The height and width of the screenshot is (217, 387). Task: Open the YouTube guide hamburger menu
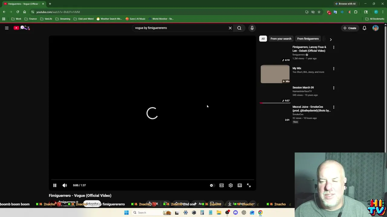[7, 28]
